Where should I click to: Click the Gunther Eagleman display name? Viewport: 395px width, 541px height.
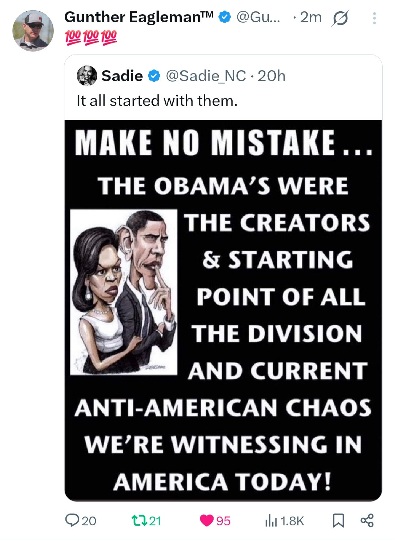[x=138, y=17]
